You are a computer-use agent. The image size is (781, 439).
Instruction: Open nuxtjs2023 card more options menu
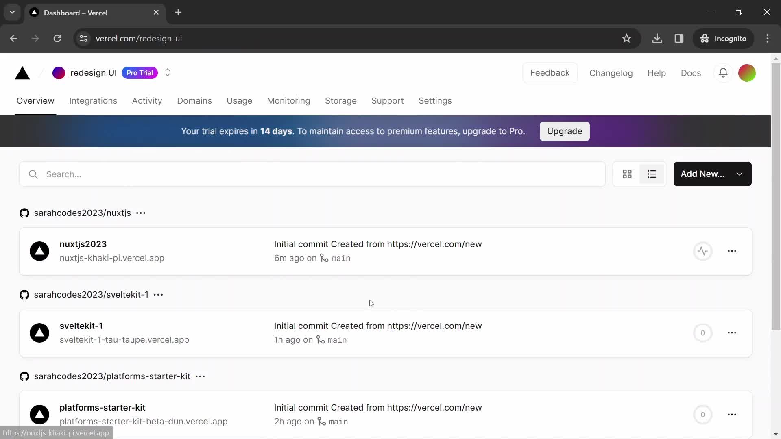pos(732,251)
